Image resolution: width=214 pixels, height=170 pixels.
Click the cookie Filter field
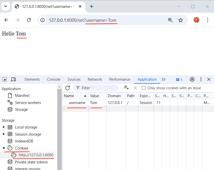[96, 88]
